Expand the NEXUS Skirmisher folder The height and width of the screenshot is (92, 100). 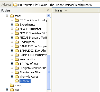(x=12, y=29)
